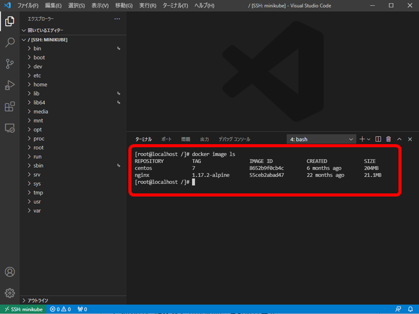Switch to the 出力 panel tab

pyautogui.click(x=204, y=139)
